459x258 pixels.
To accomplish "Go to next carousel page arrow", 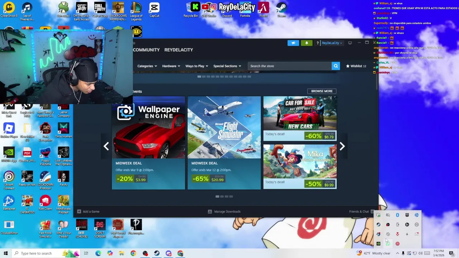I will (x=342, y=146).
